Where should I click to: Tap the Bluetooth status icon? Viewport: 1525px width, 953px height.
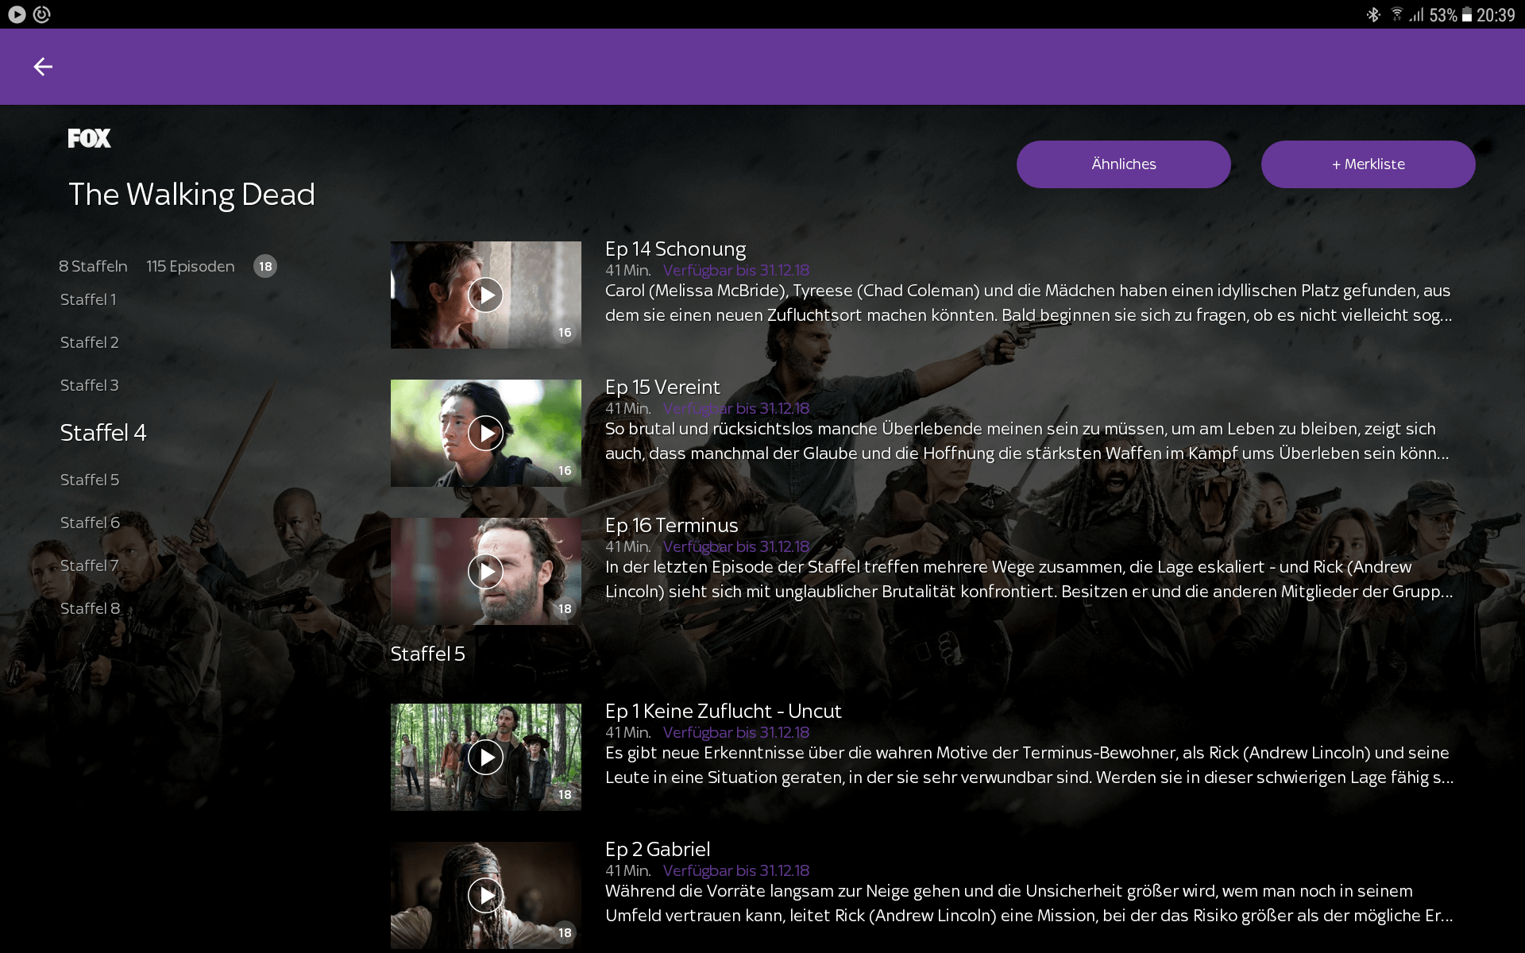point(1373,14)
